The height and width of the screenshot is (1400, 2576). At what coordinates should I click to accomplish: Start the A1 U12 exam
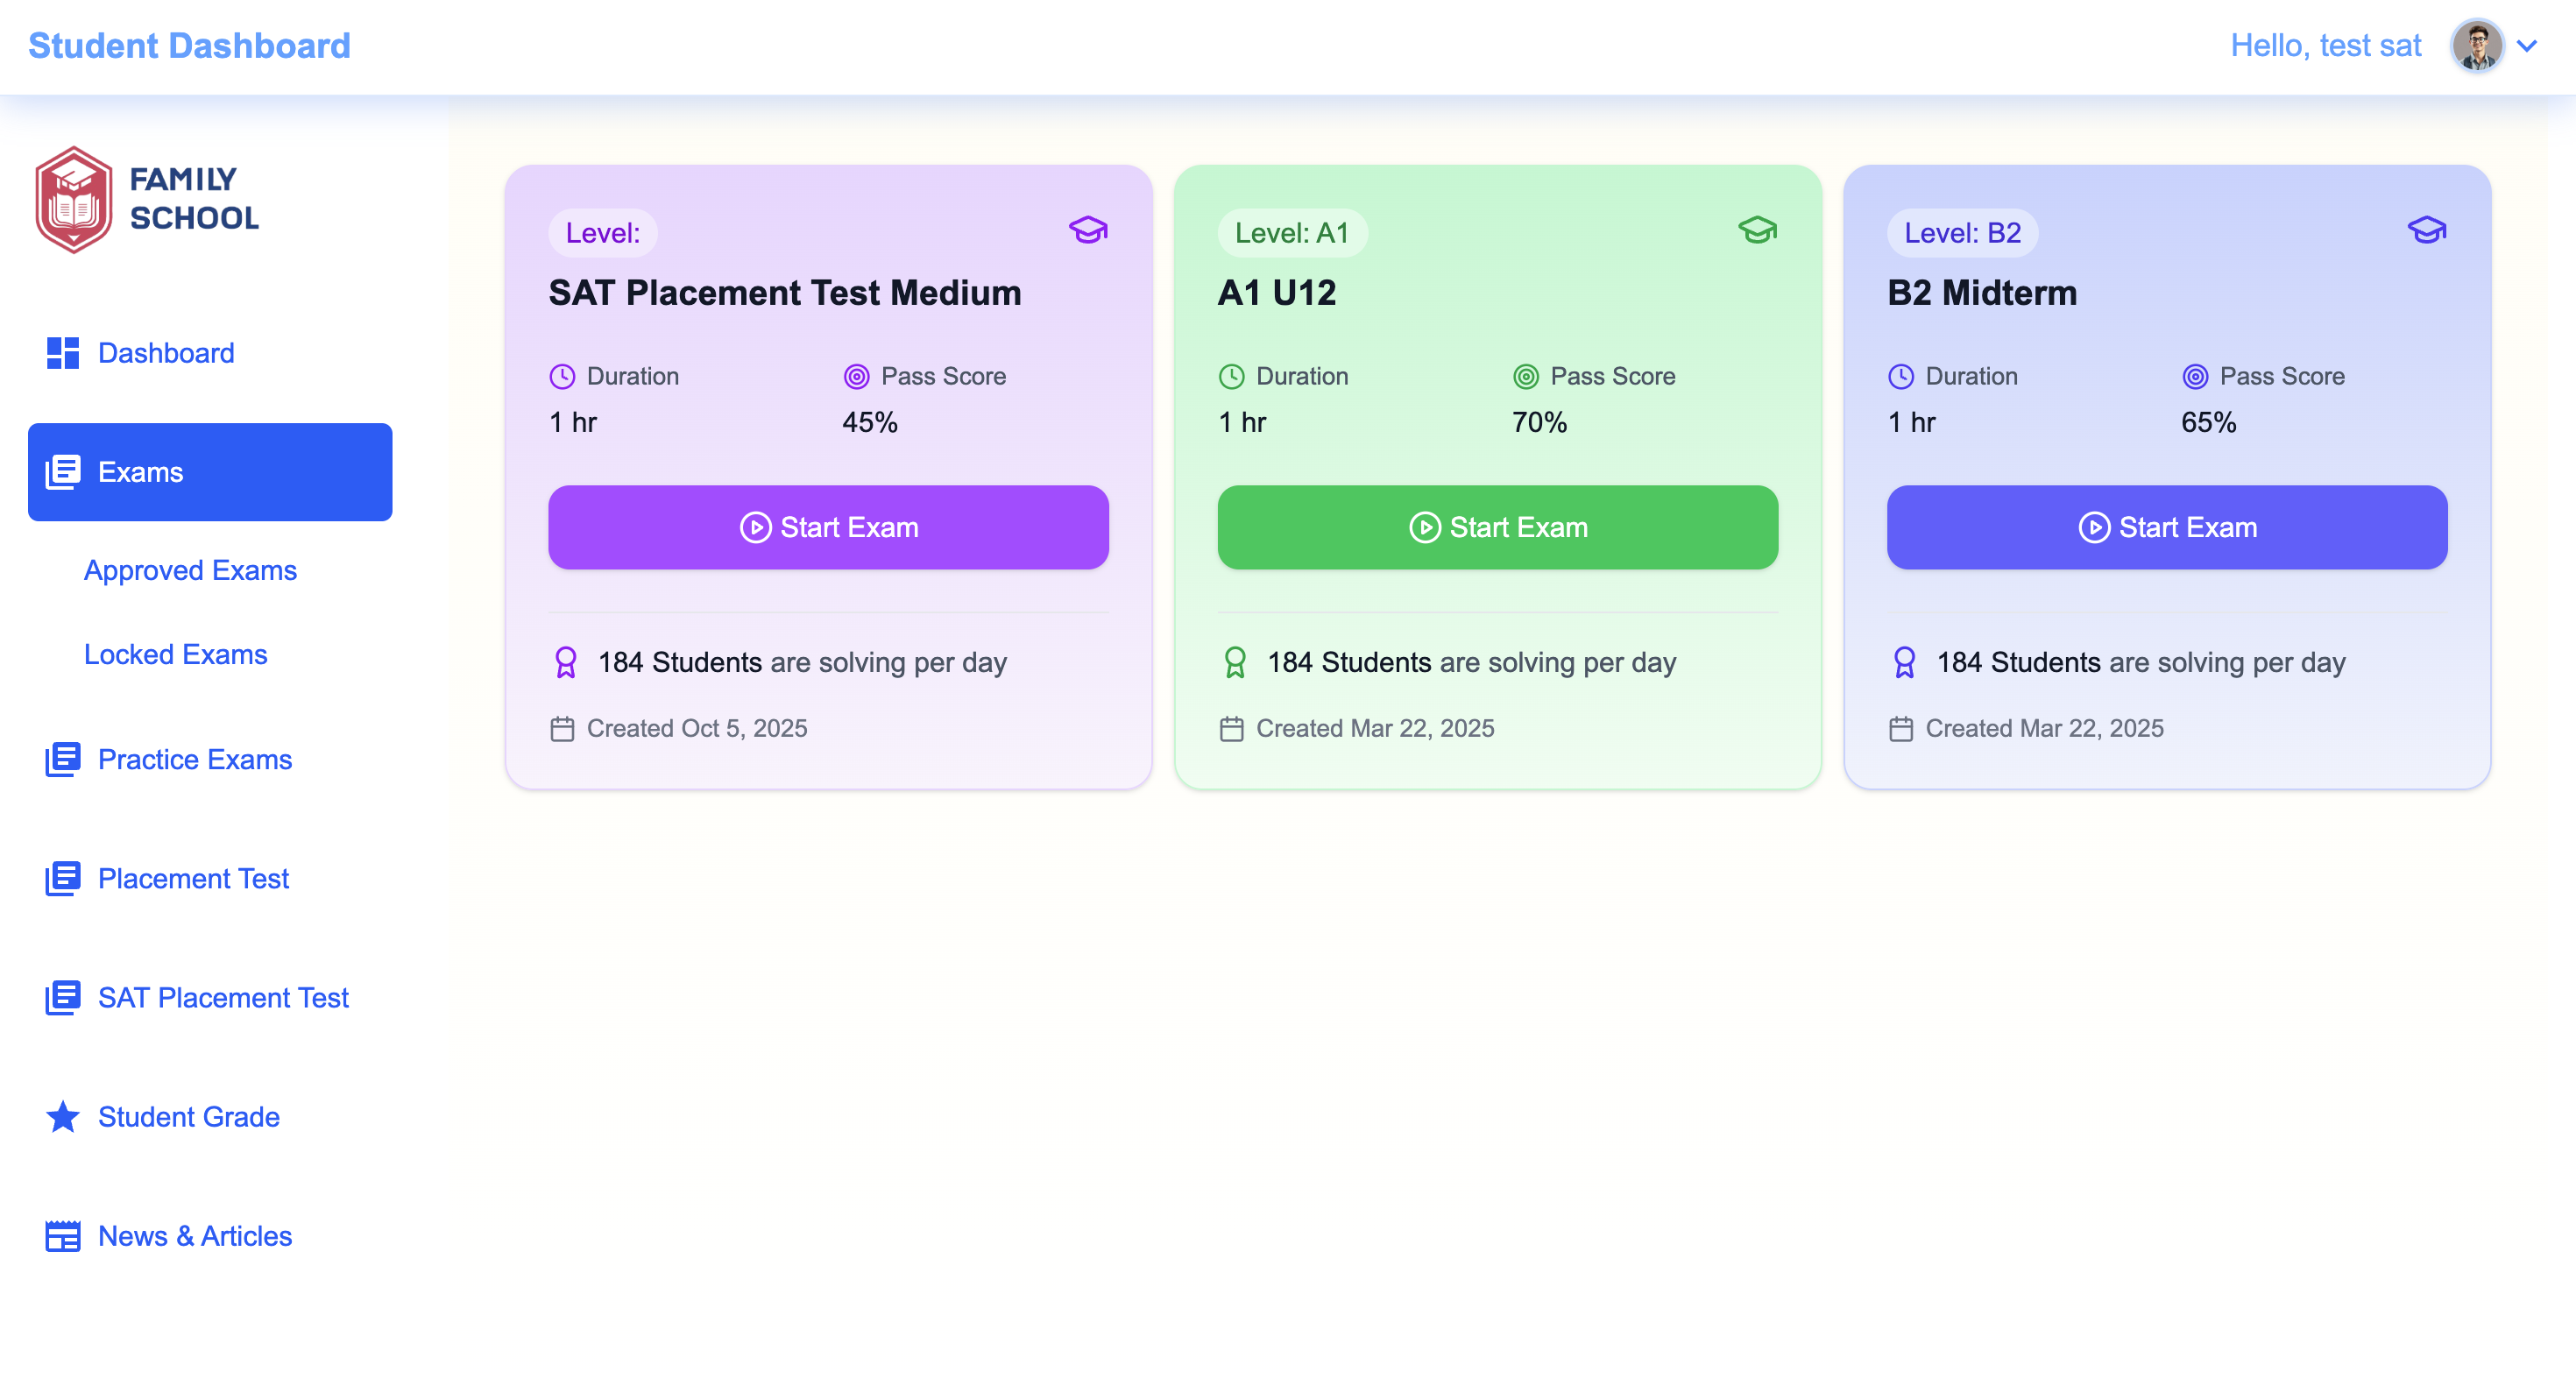pos(1497,527)
